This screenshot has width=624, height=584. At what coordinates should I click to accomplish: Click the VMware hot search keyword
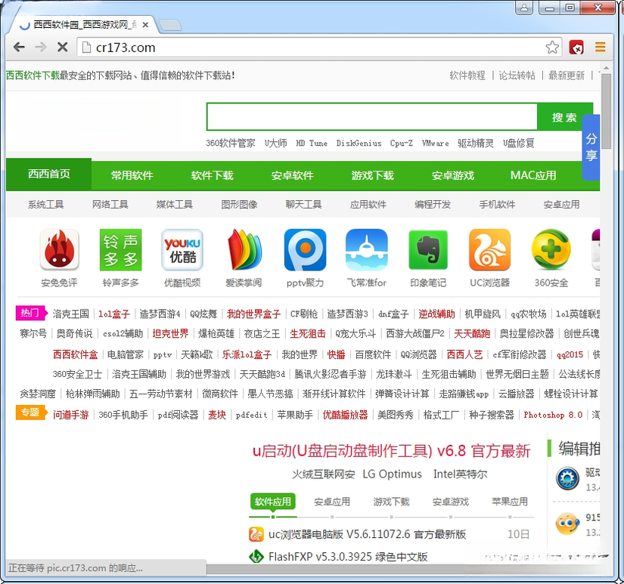[x=436, y=143]
